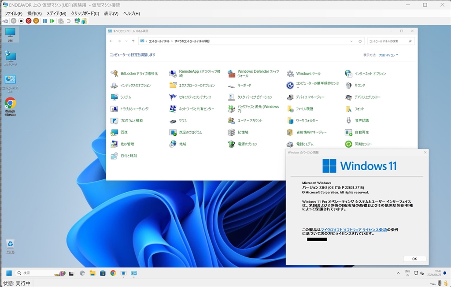Image resolution: width=451 pixels, height=287 pixels.
Task: Click the Ctrl+Alt+Del toolbar icon
Action: point(5,21)
